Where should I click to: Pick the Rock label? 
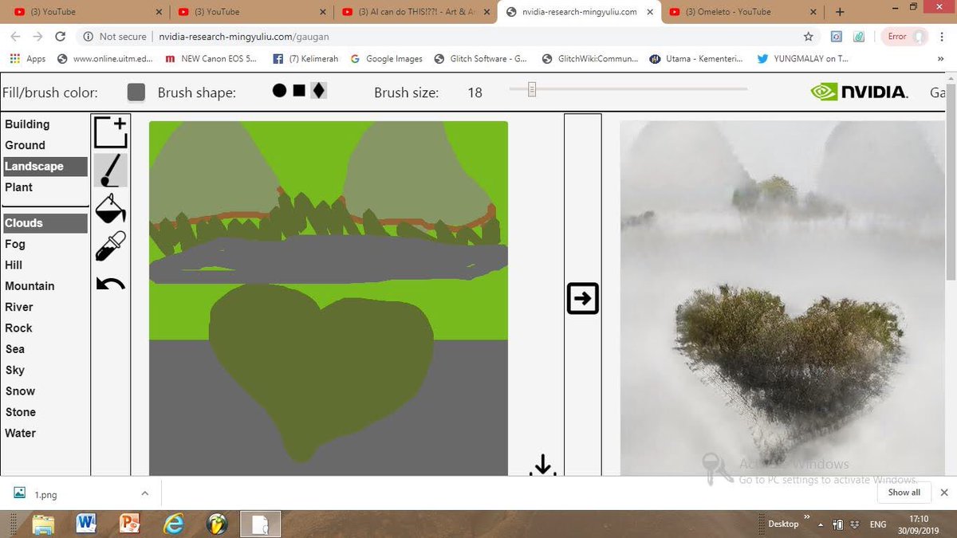pyautogui.click(x=18, y=328)
